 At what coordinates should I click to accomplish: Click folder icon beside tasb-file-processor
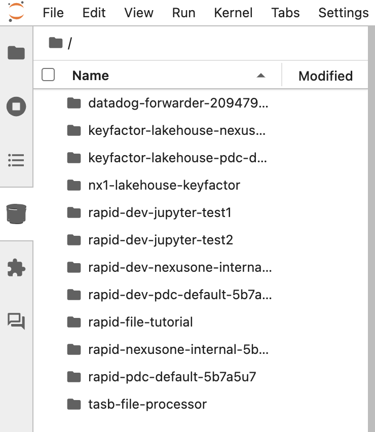[x=74, y=404]
